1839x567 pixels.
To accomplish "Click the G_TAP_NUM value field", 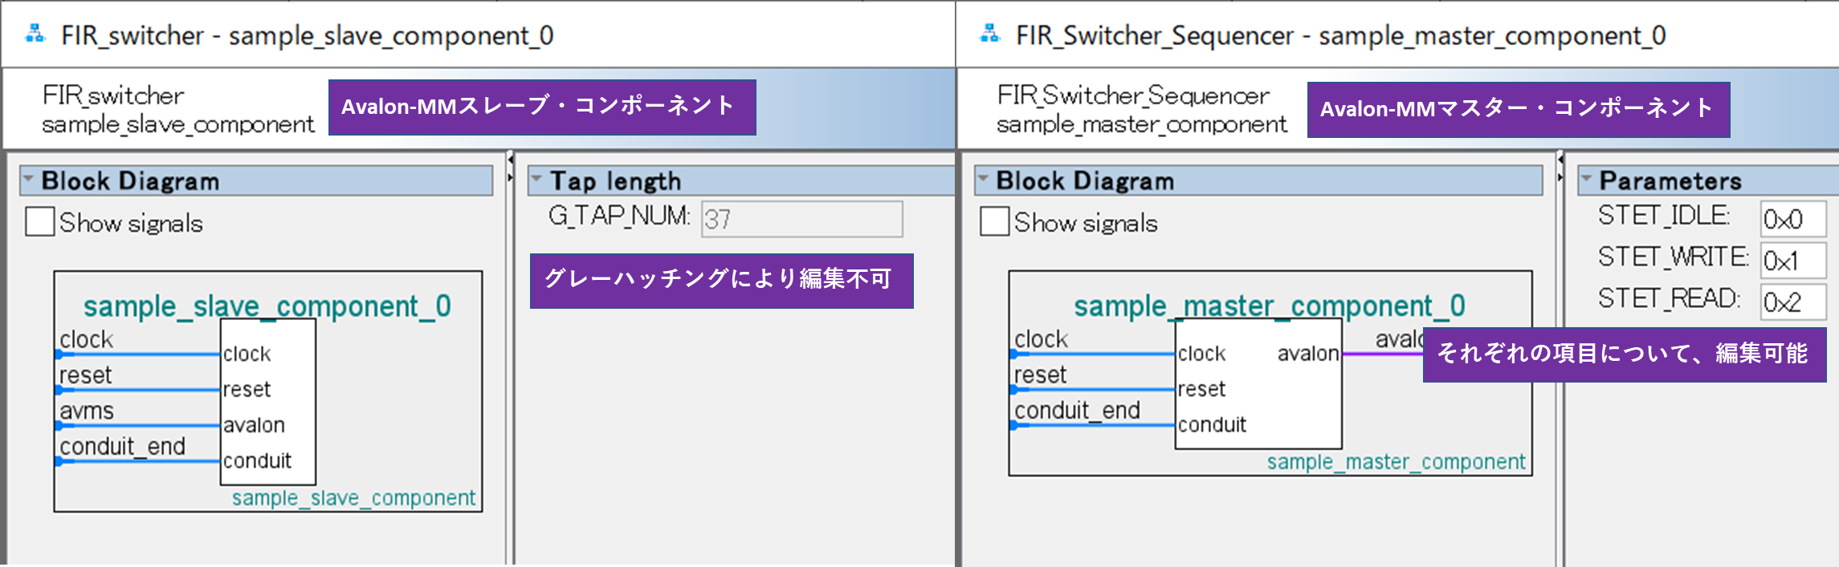I will click(801, 219).
